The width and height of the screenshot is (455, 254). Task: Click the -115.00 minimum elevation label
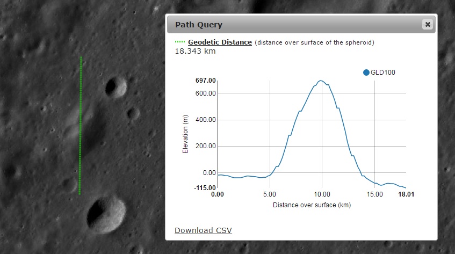click(205, 187)
